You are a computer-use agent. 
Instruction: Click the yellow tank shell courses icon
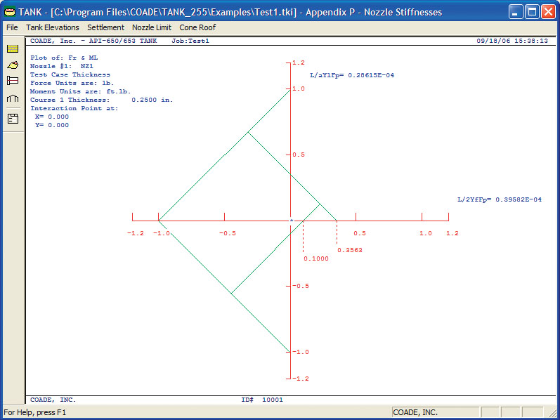tap(12, 48)
